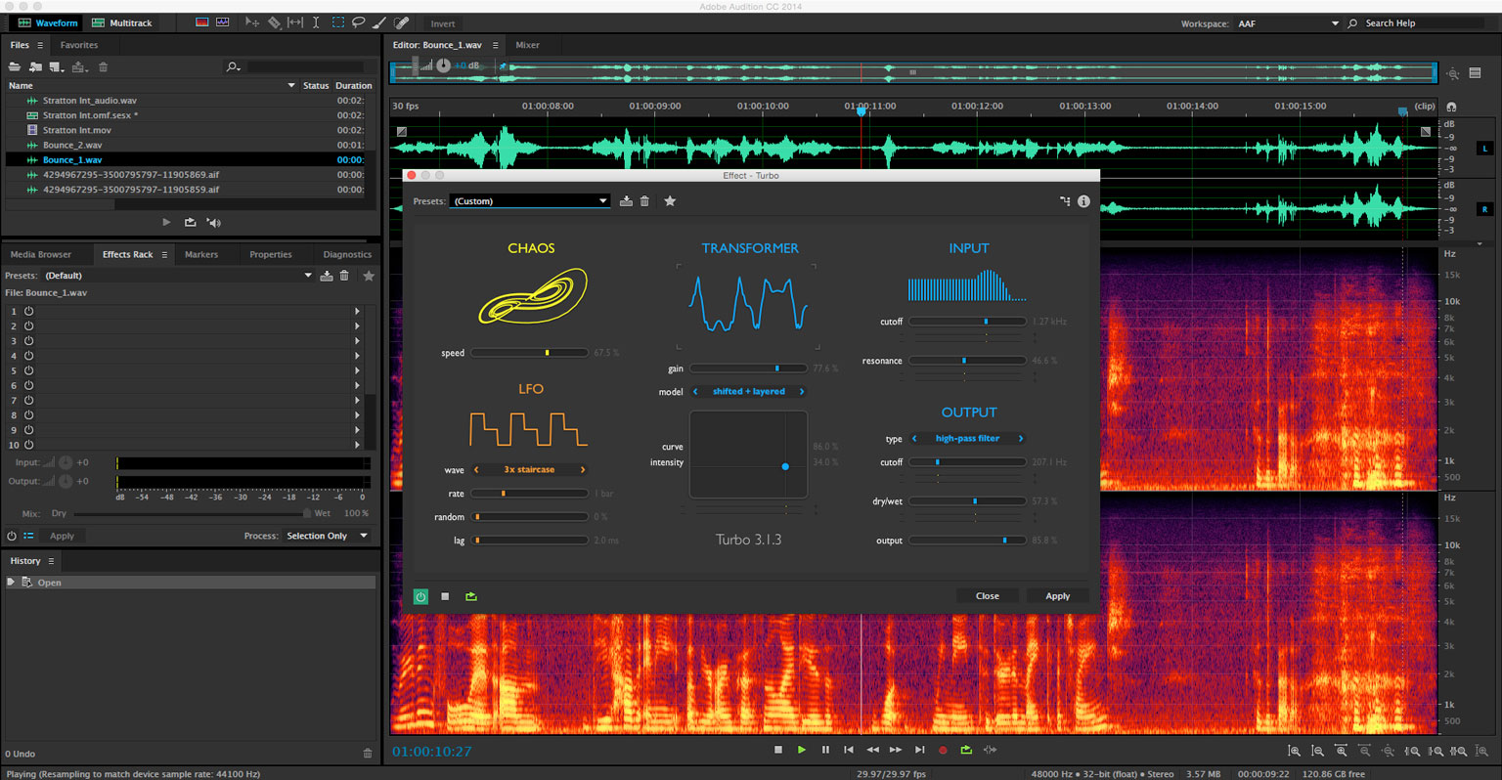Click the transport Record button

943,750
